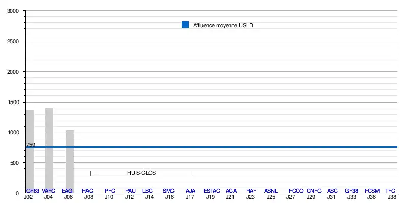Select the SMC team link
The width and height of the screenshot is (407, 203).
tap(168, 191)
